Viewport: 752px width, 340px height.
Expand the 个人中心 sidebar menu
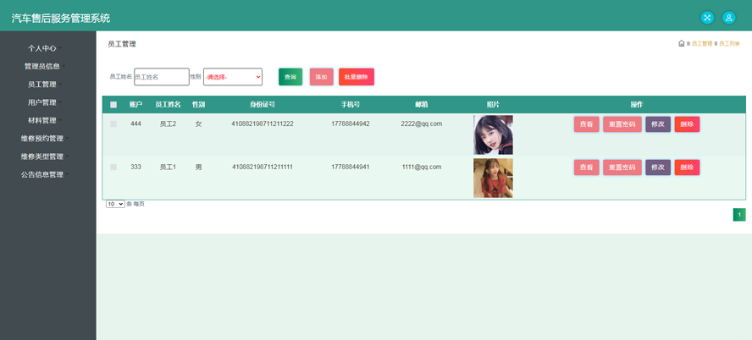(x=42, y=48)
